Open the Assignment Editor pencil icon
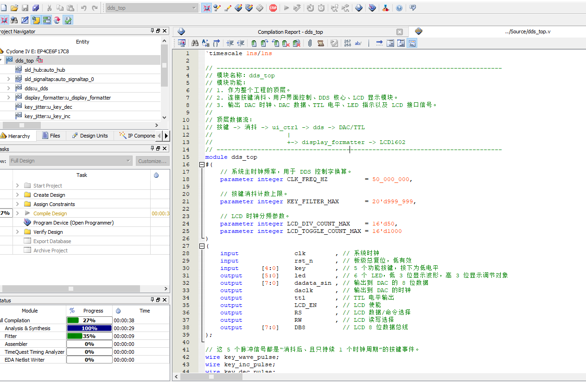 (228, 8)
